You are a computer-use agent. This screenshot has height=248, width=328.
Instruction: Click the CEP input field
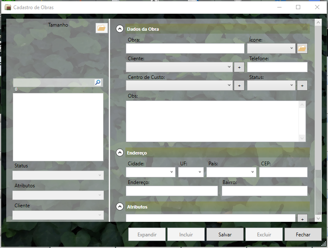283,172
